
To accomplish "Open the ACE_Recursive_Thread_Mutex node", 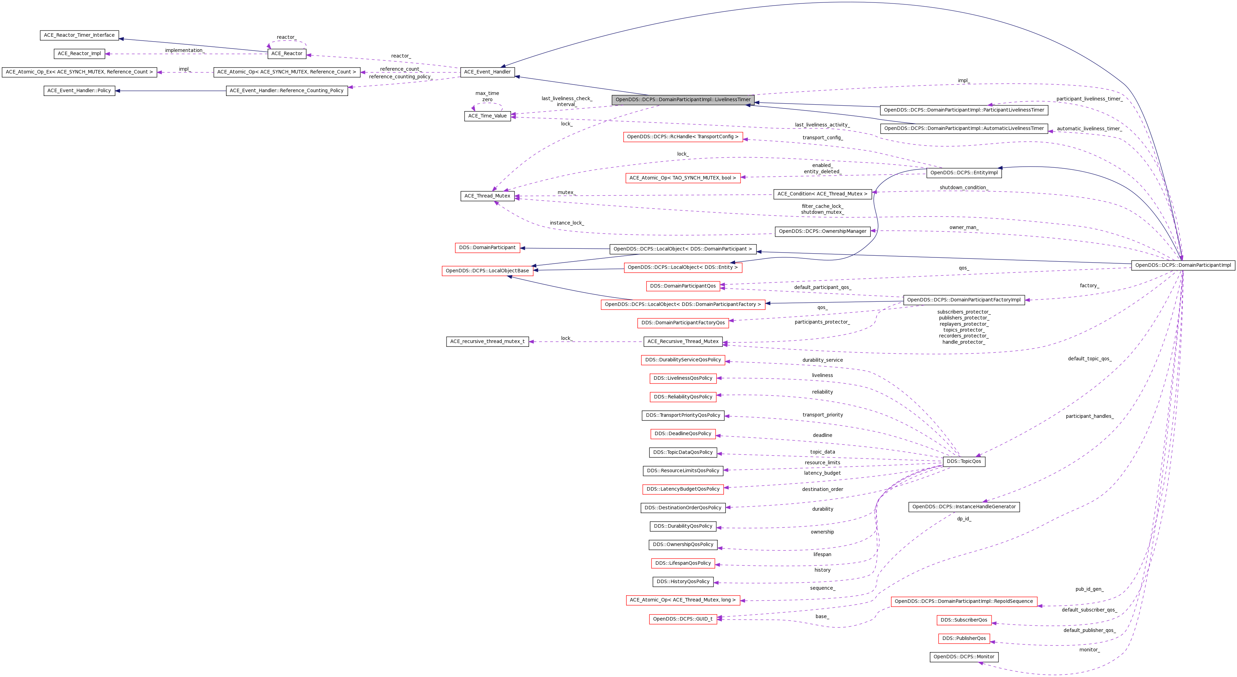I will pyautogui.click(x=683, y=342).
